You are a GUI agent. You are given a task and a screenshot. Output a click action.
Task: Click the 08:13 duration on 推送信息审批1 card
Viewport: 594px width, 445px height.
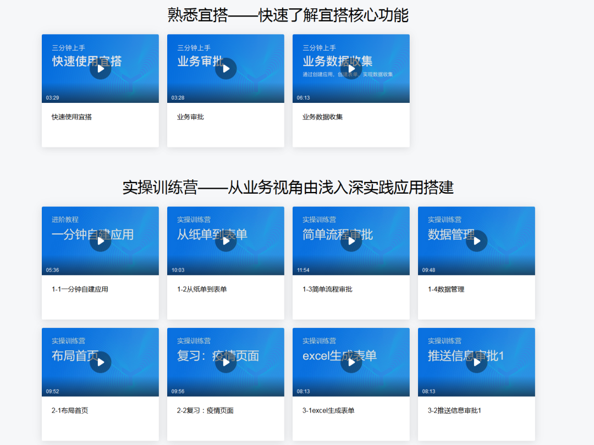428,391
